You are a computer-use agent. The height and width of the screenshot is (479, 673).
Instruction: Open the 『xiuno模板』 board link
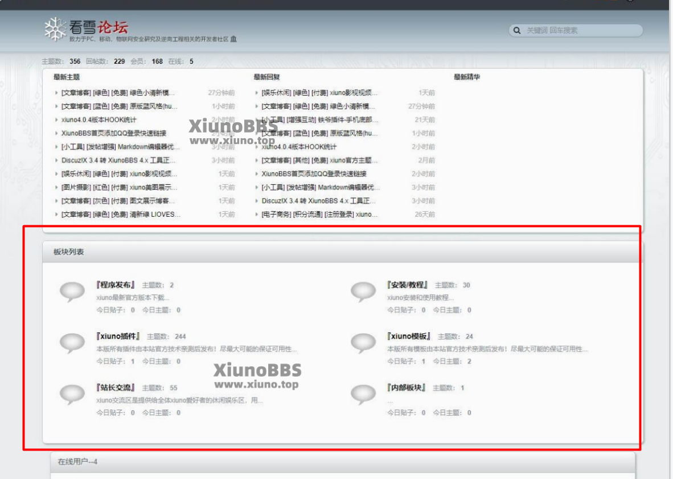pos(409,336)
